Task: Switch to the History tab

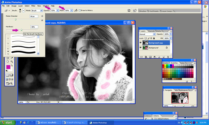Action: coord(148,116)
